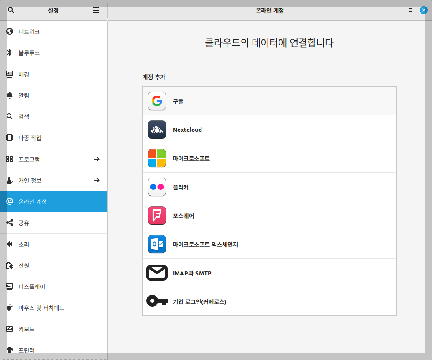Click the speaker icon beside 소리
The width and height of the screenshot is (432, 360).
click(x=10, y=244)
